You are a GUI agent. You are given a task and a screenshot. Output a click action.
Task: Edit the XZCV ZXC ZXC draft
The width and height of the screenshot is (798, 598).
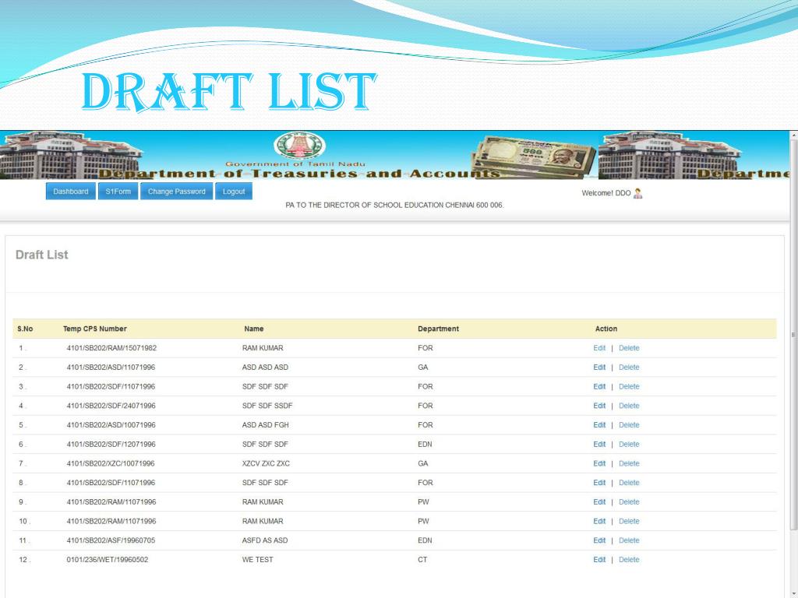click(x=599, y=463)
